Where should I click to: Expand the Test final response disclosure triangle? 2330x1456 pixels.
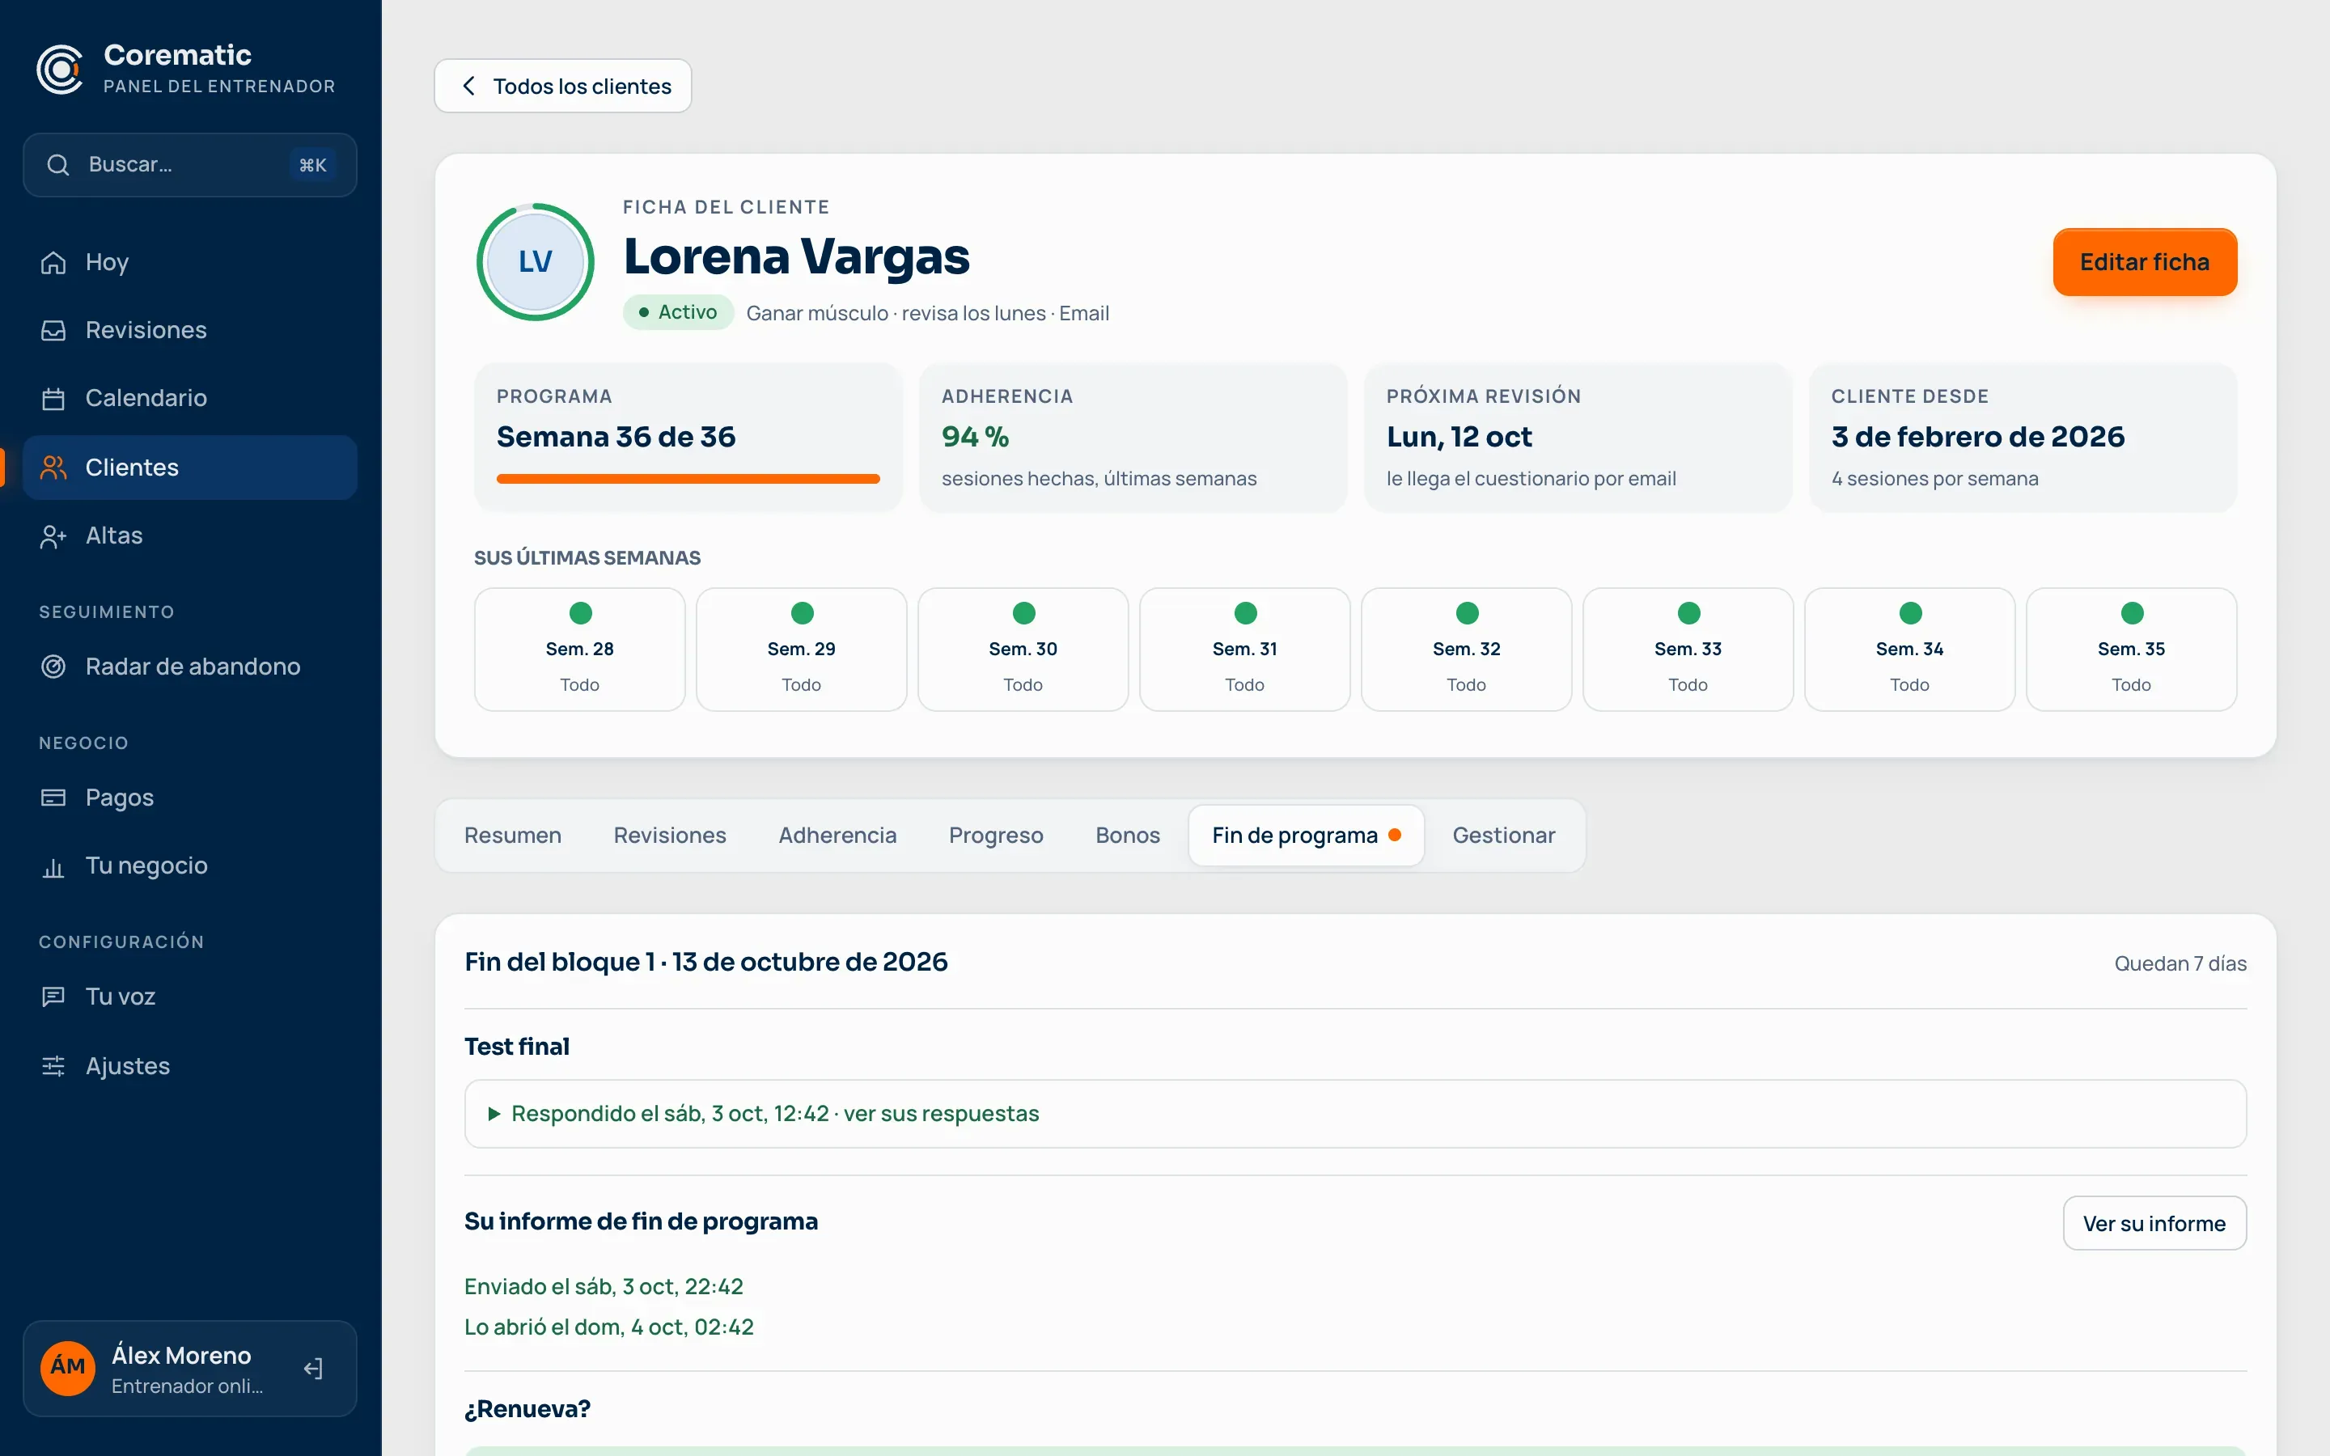coord(494,1114)
